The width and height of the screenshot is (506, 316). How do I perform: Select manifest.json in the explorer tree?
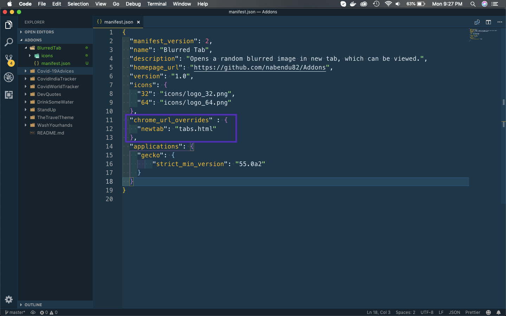point(56,63)
